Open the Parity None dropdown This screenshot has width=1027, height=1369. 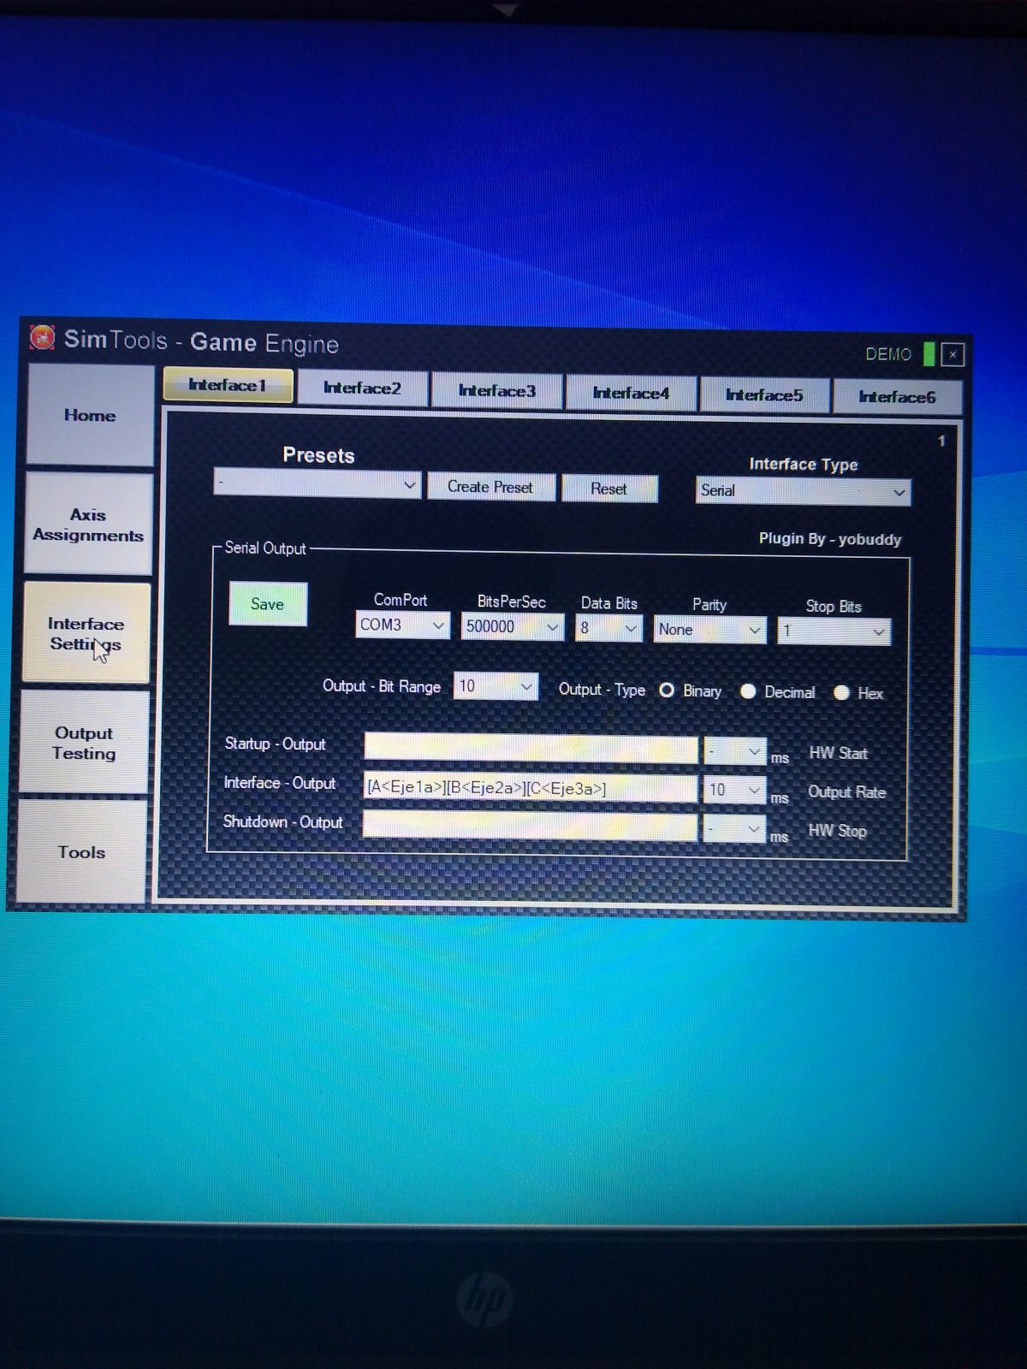click(709, 630)
